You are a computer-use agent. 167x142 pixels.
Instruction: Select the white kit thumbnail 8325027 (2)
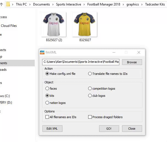tap(54, 24)
